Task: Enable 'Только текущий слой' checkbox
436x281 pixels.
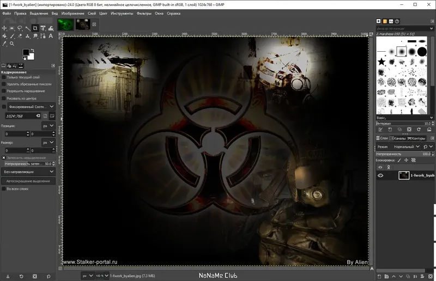Action: (x=4, y=77)
